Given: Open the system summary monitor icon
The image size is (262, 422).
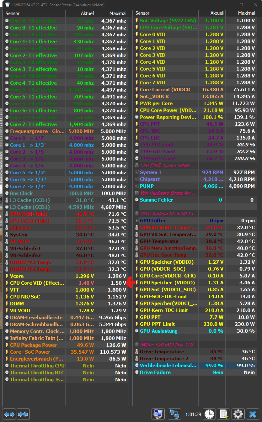Looking at the screenshot, I should (x=158, y=414).
